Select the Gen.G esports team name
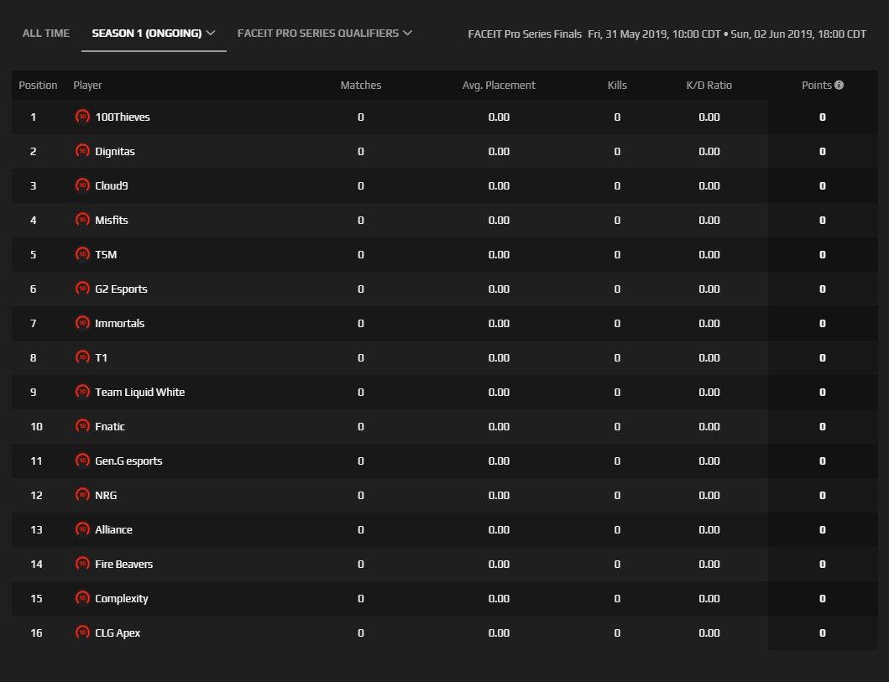This screenshot has height=682, width=889. [x=128, y=461]
